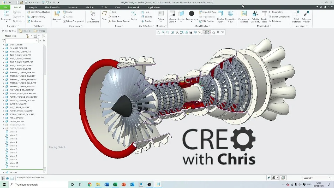Open the Get Data group dropdown
This screenshot has height=188, width=334.
coord(39,26)
